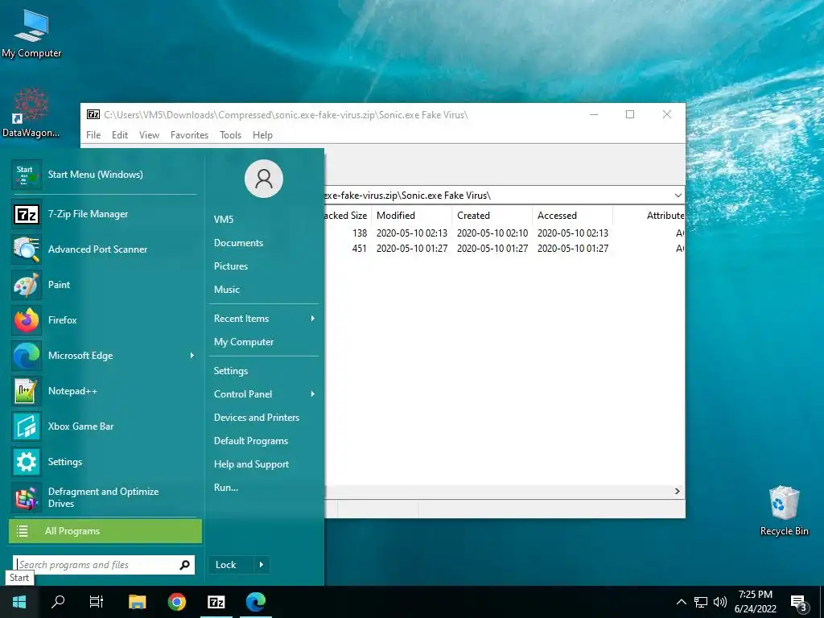Open 7-Zip Tools menu
The height and width of the screenshot is (618, 824).
(x=230, y=135)
